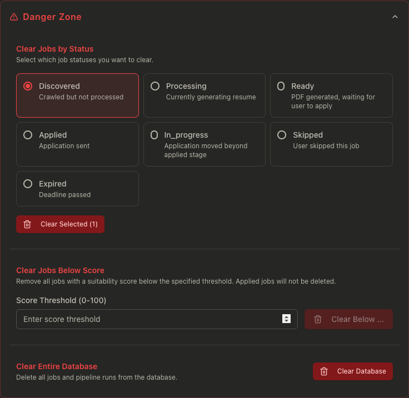409x398 pixels.
Task: Click the Clear Jobs Below Score heading
Action: 60,270
